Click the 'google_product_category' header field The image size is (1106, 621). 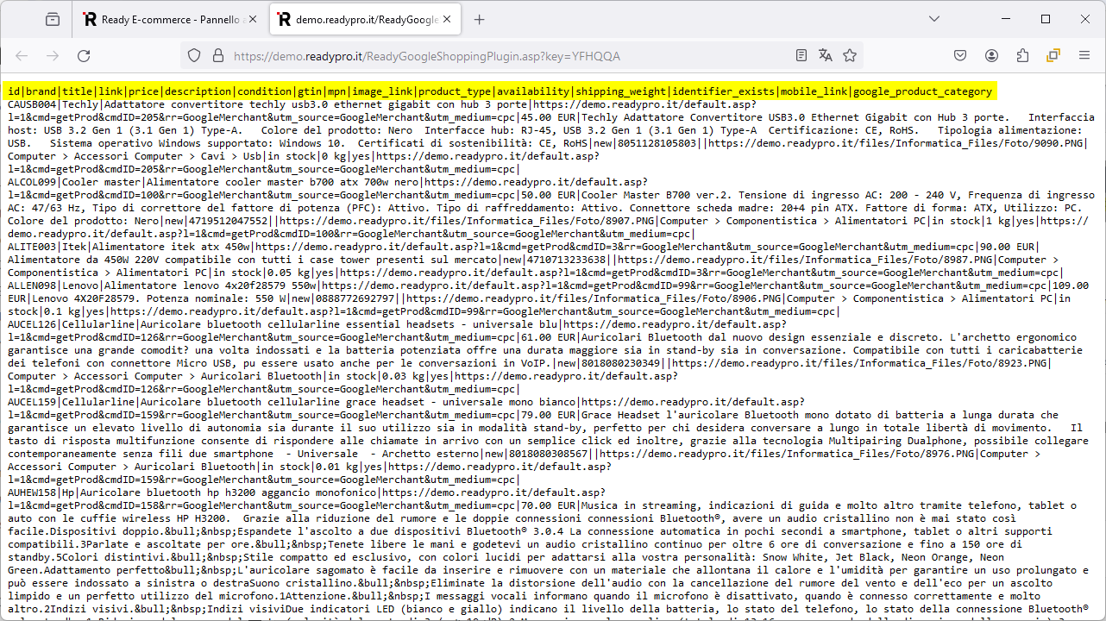pyautogui.click(x=922, y=91)
